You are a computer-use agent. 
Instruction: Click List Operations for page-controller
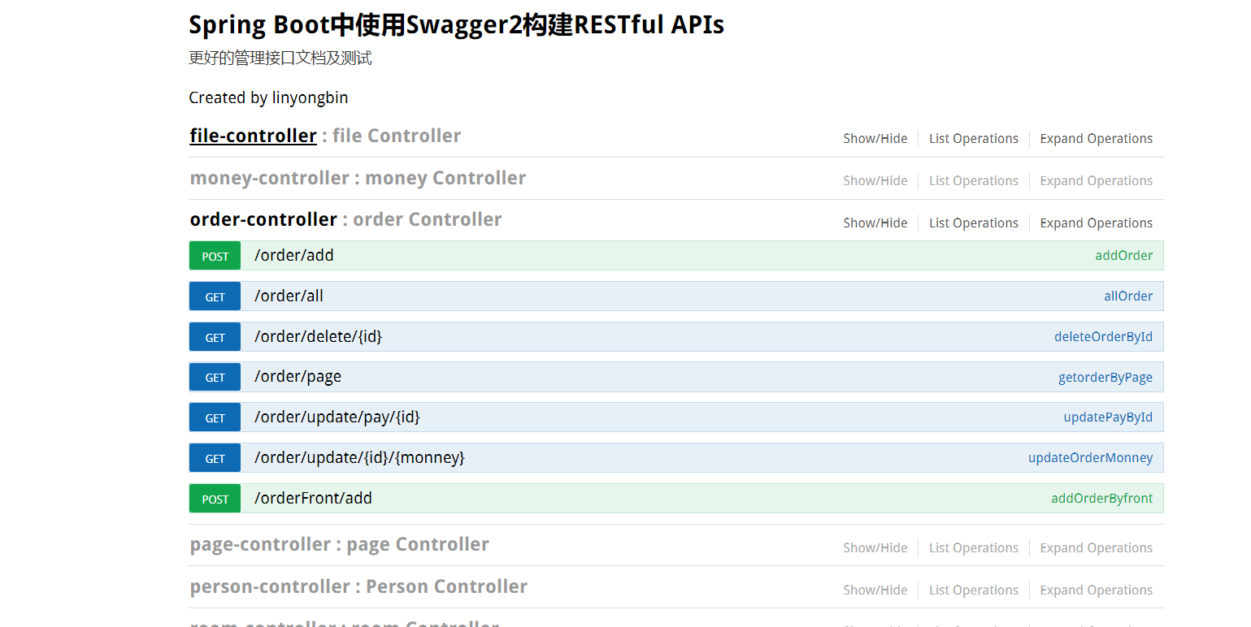974,548
